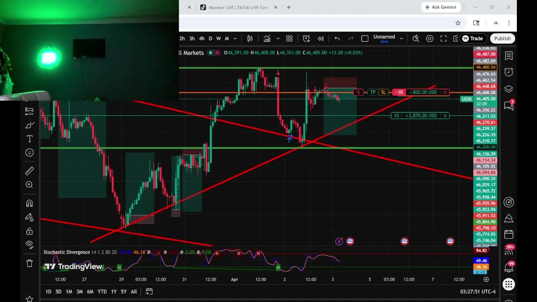The image size is (537, 302).
Task: Set the date range to 1D
Action: [48, 292]
